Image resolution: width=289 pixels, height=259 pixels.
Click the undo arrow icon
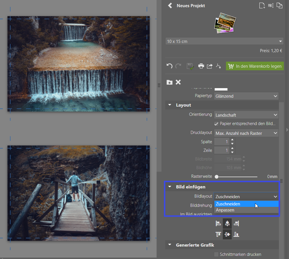[x=170, y=66]
